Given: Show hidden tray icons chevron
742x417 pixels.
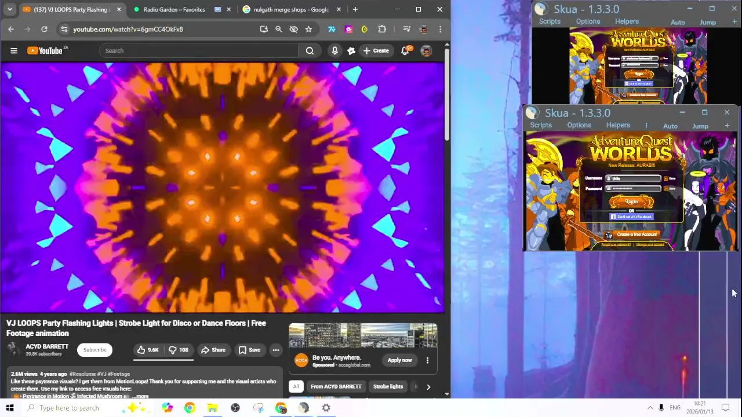Looking at the screenshot, I should tap(650, 408).
